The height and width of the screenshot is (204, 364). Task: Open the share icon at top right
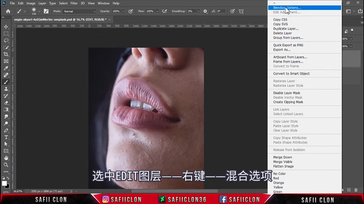pyautogui.click(x=360, y=11)
